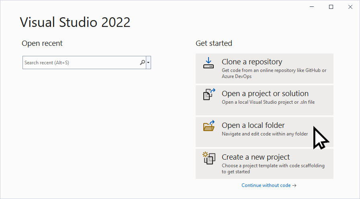Click 'Choose a project template with code scaffolding' text

(x=273, y=168)
